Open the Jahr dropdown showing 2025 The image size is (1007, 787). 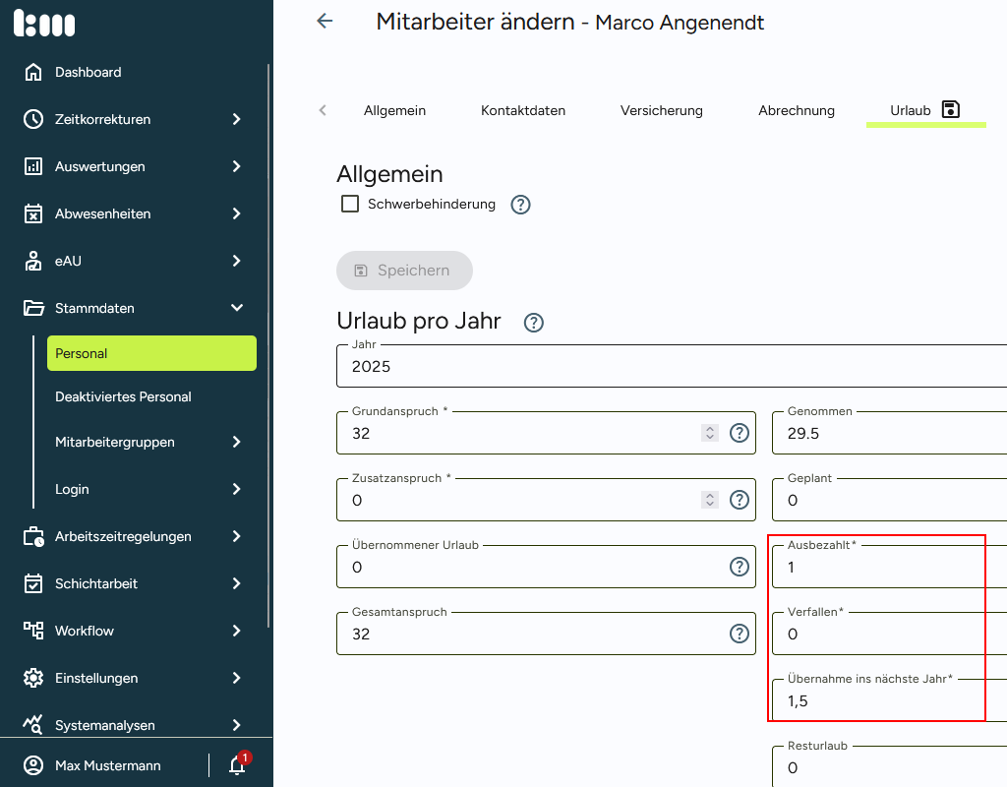pos(669,366)
